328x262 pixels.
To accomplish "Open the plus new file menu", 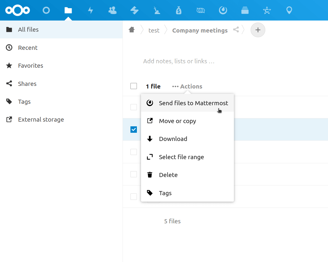I will [258, 30].
